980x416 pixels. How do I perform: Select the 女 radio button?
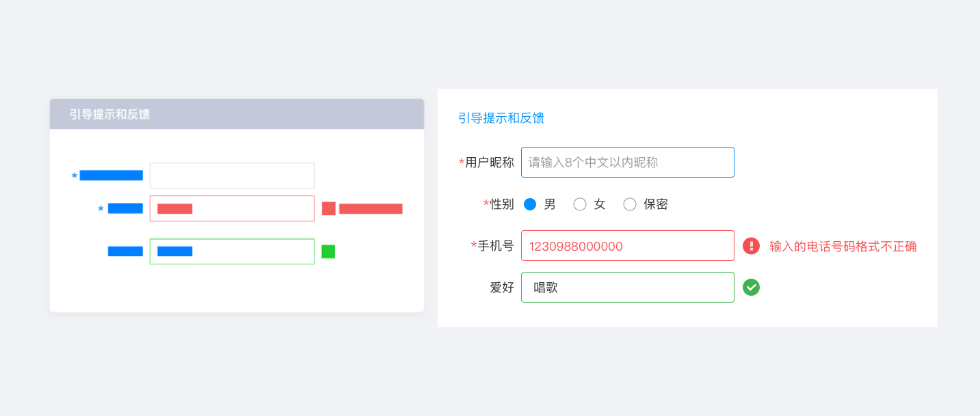point(580,204)
